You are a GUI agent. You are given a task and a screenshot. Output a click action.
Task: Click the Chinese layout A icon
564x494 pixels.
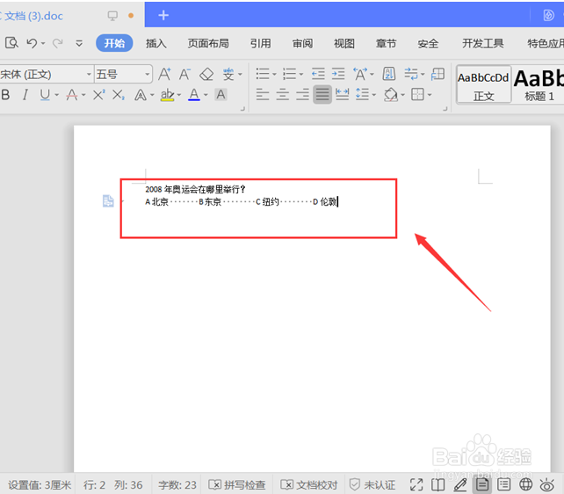[x=360, y=74]
